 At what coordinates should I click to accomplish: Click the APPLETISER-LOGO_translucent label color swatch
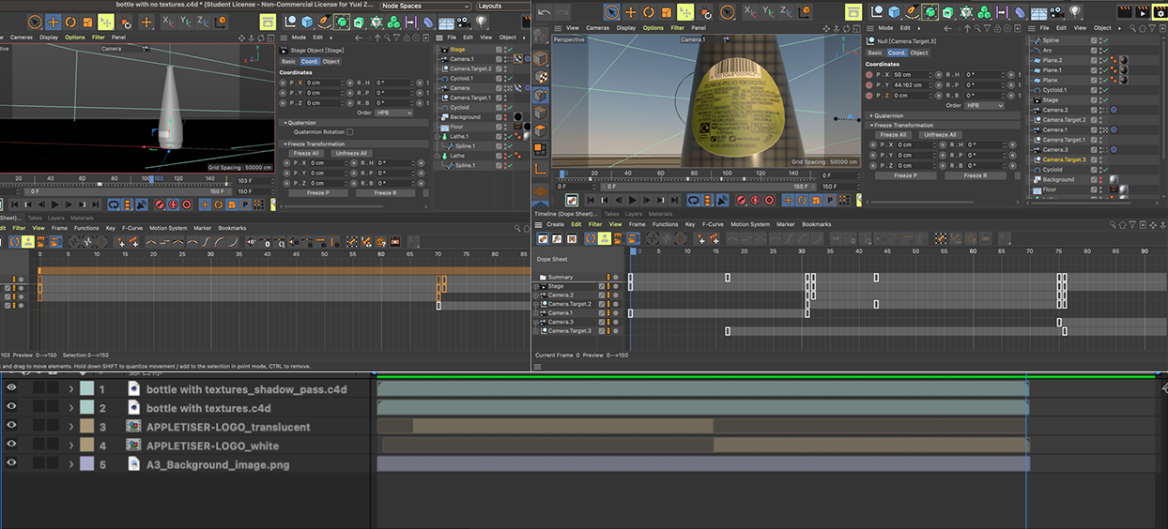click(x=86, y=427)
